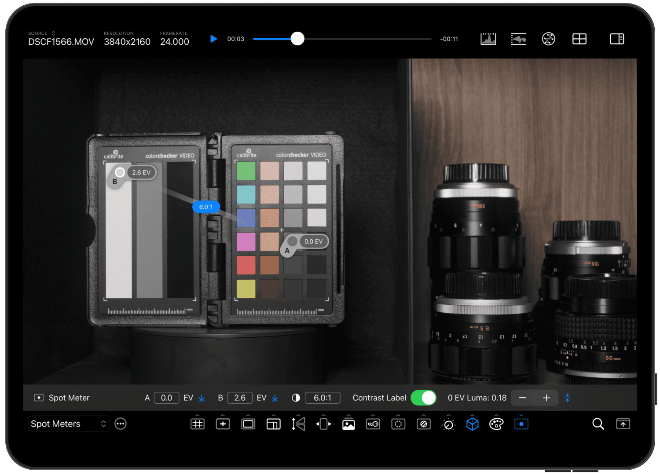Click the minus button to decrement EV
The width and height of the screenshot is (660, 475).
[x=523, y=398]
